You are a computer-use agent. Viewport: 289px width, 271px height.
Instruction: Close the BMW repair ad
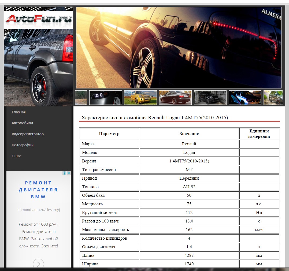coord(69,173)
